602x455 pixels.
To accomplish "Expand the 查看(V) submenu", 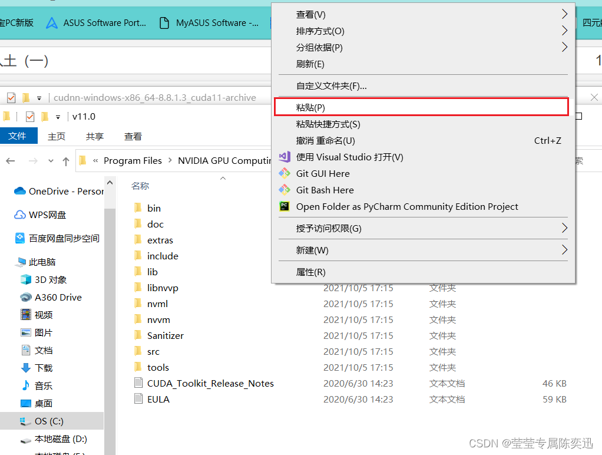I will (564, 14).
